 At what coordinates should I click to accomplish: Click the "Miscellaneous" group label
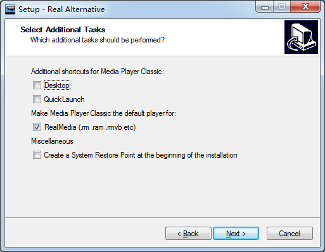click(52, 141)
